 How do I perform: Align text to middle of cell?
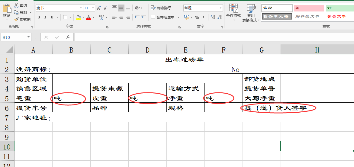tap(121, 8)
